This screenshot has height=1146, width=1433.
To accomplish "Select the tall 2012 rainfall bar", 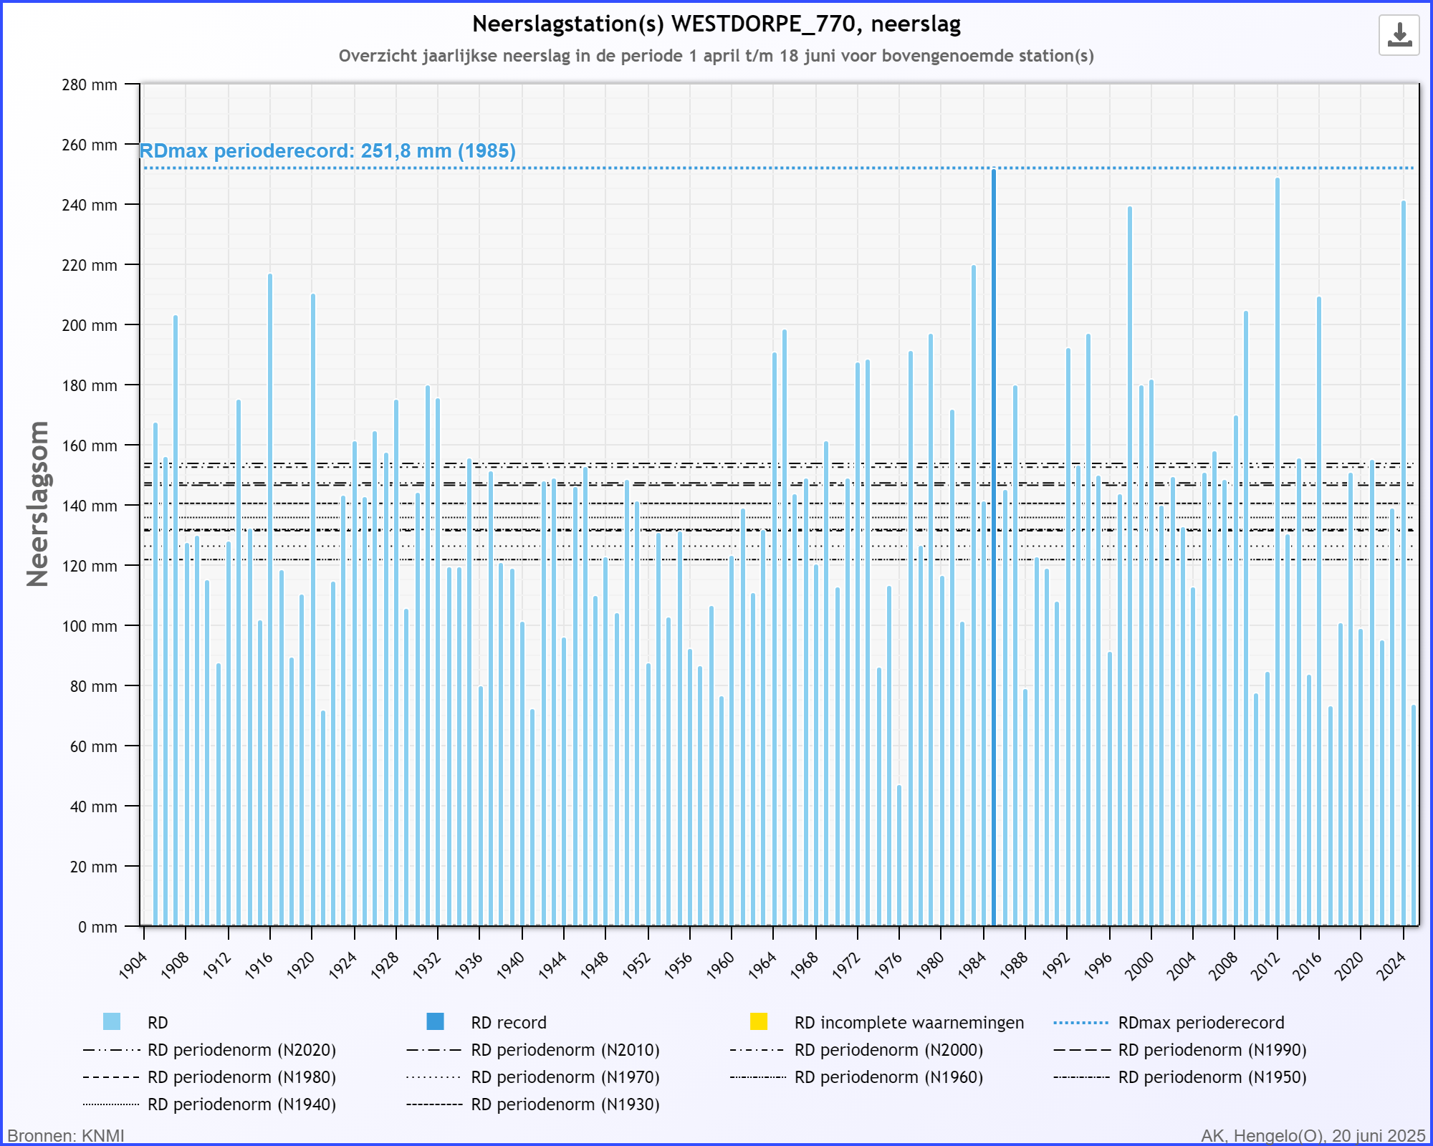I will point(1278,552).
